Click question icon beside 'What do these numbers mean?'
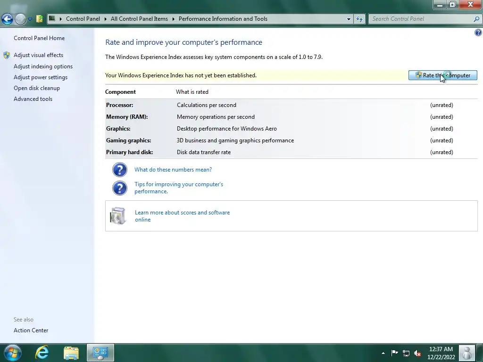The width and height of the screenshot is (483, 362). [x=119, y=170]
